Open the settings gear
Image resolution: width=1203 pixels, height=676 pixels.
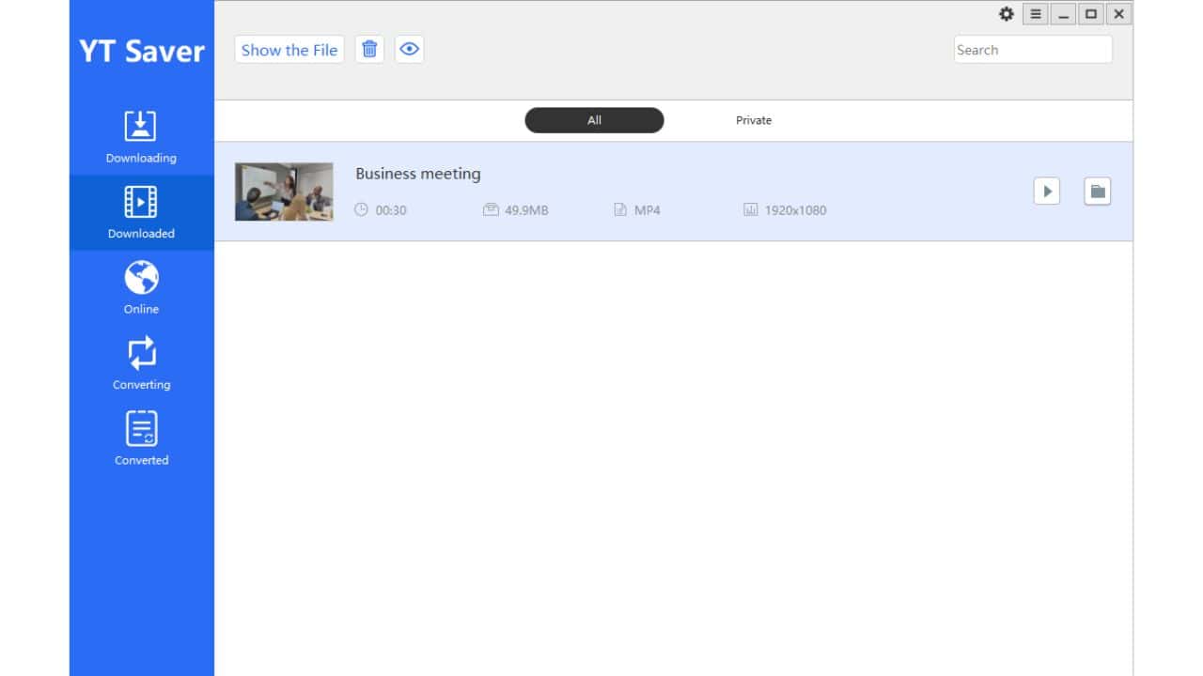tap(1006, 14)
